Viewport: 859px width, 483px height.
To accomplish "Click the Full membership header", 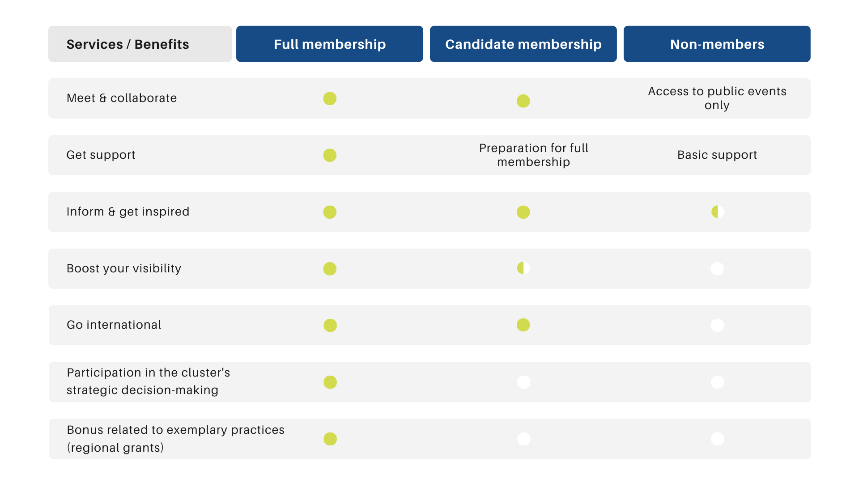I will 330,44.
